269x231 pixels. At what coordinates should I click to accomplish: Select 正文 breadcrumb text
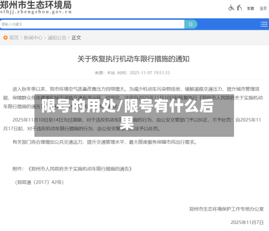coord(76,38)
